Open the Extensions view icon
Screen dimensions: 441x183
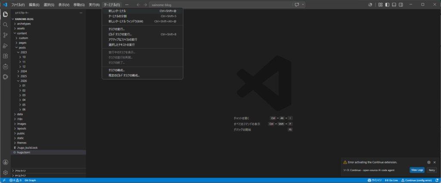5,56
